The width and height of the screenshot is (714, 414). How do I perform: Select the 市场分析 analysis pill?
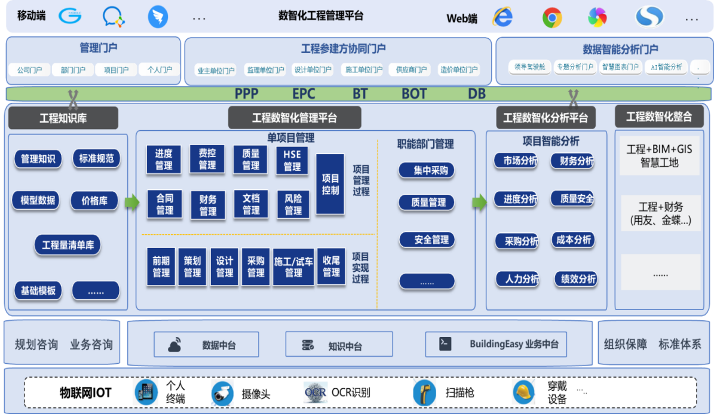(516, 161)
